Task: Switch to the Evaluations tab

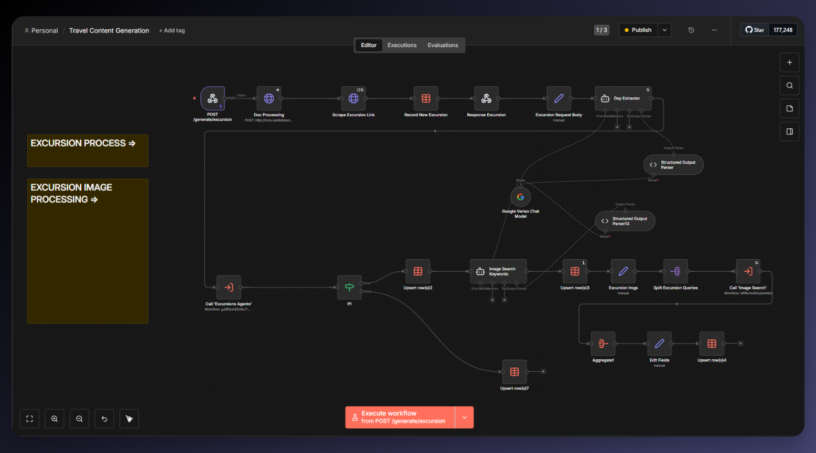Action: click(x=443, y=46)
